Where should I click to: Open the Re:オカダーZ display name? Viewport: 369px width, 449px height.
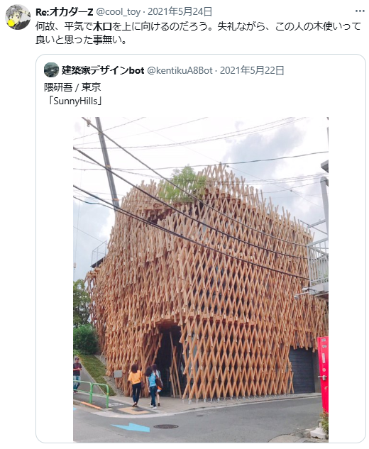(x=64, y=12)
